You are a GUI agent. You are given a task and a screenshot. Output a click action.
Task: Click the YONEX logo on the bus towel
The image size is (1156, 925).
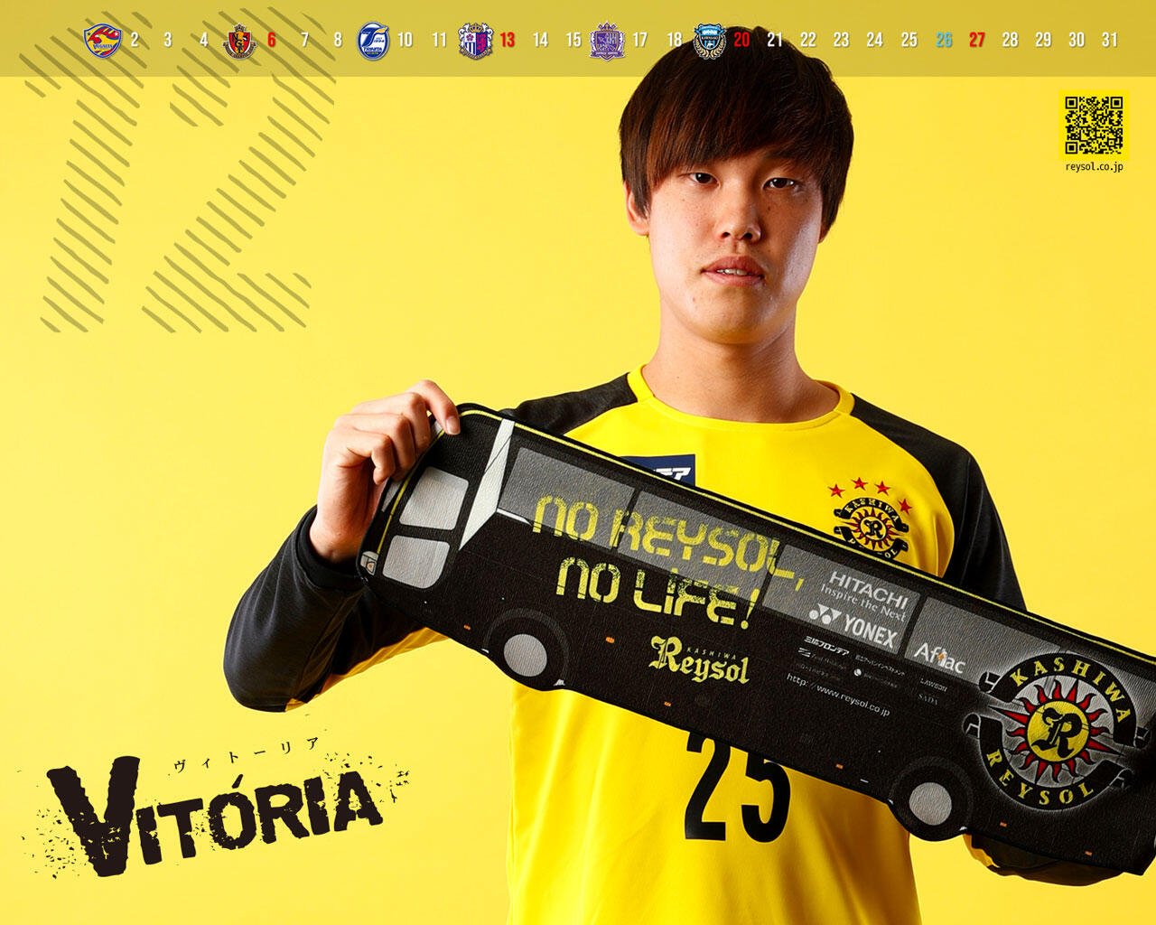(855, 625)
